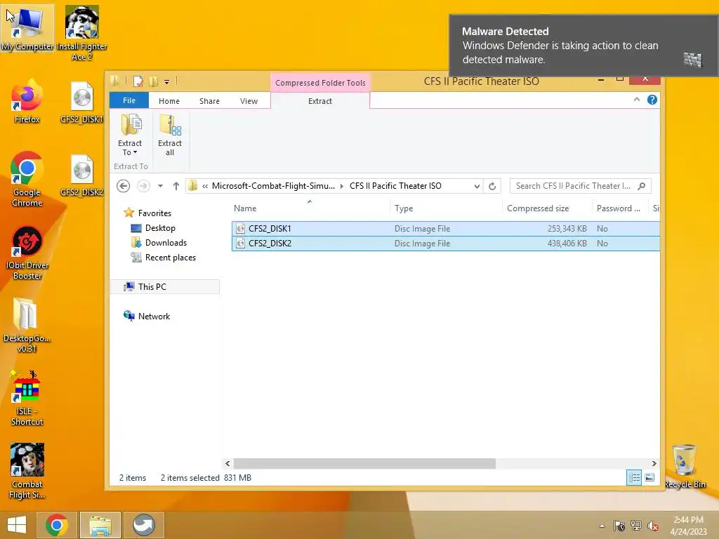Viewport: 719px width, 539px height.
Task: Go up one folder level arrow
Action: tap(176, 186)
